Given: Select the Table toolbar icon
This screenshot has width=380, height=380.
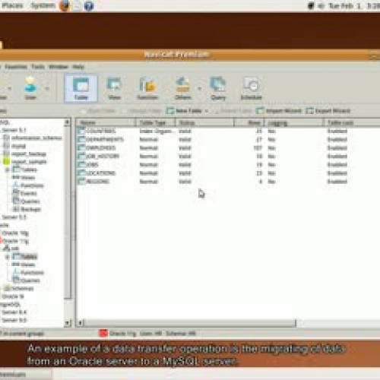Looking at the screenshot, I should coord(81,89).
